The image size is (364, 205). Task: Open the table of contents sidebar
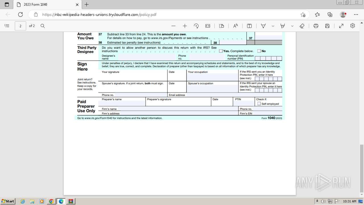click(x=7, y=26)
